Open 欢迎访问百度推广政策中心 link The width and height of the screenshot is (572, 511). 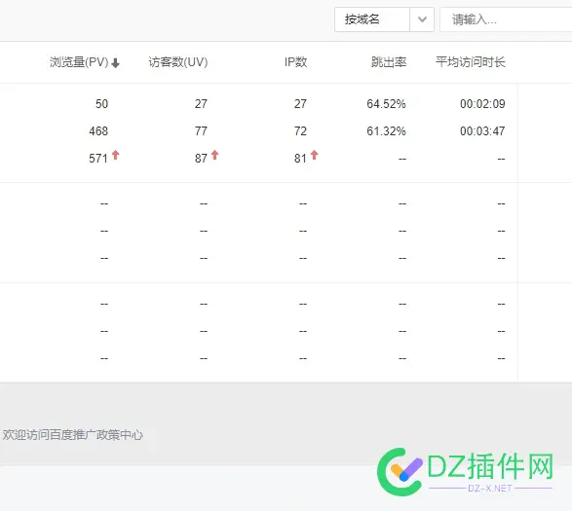(x=73, y=435)
